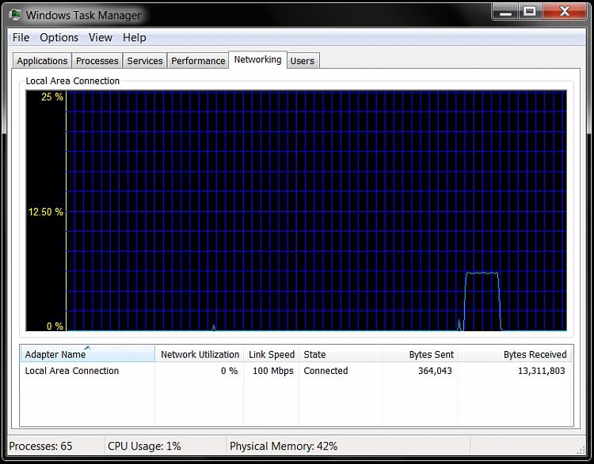Click the 25 % graph axis label

52,96
